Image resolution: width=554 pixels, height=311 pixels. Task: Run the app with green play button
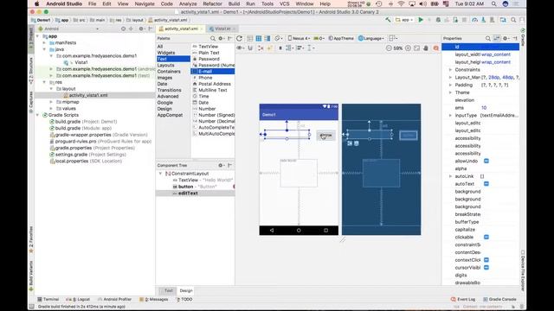click(x=421, y=20)
